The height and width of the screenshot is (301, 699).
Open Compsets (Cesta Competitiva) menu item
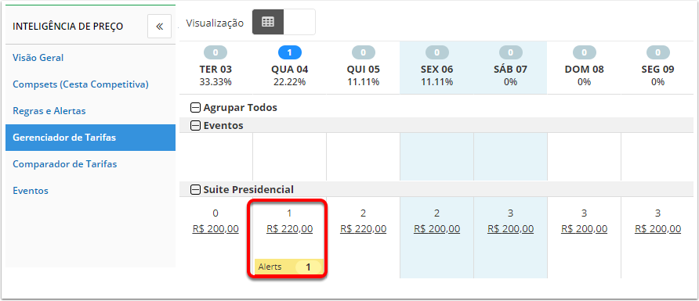(x=80, y=84)
